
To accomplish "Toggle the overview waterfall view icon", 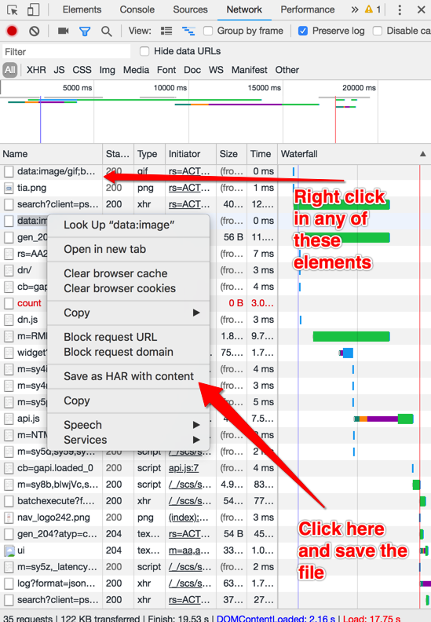I will 188,31.
